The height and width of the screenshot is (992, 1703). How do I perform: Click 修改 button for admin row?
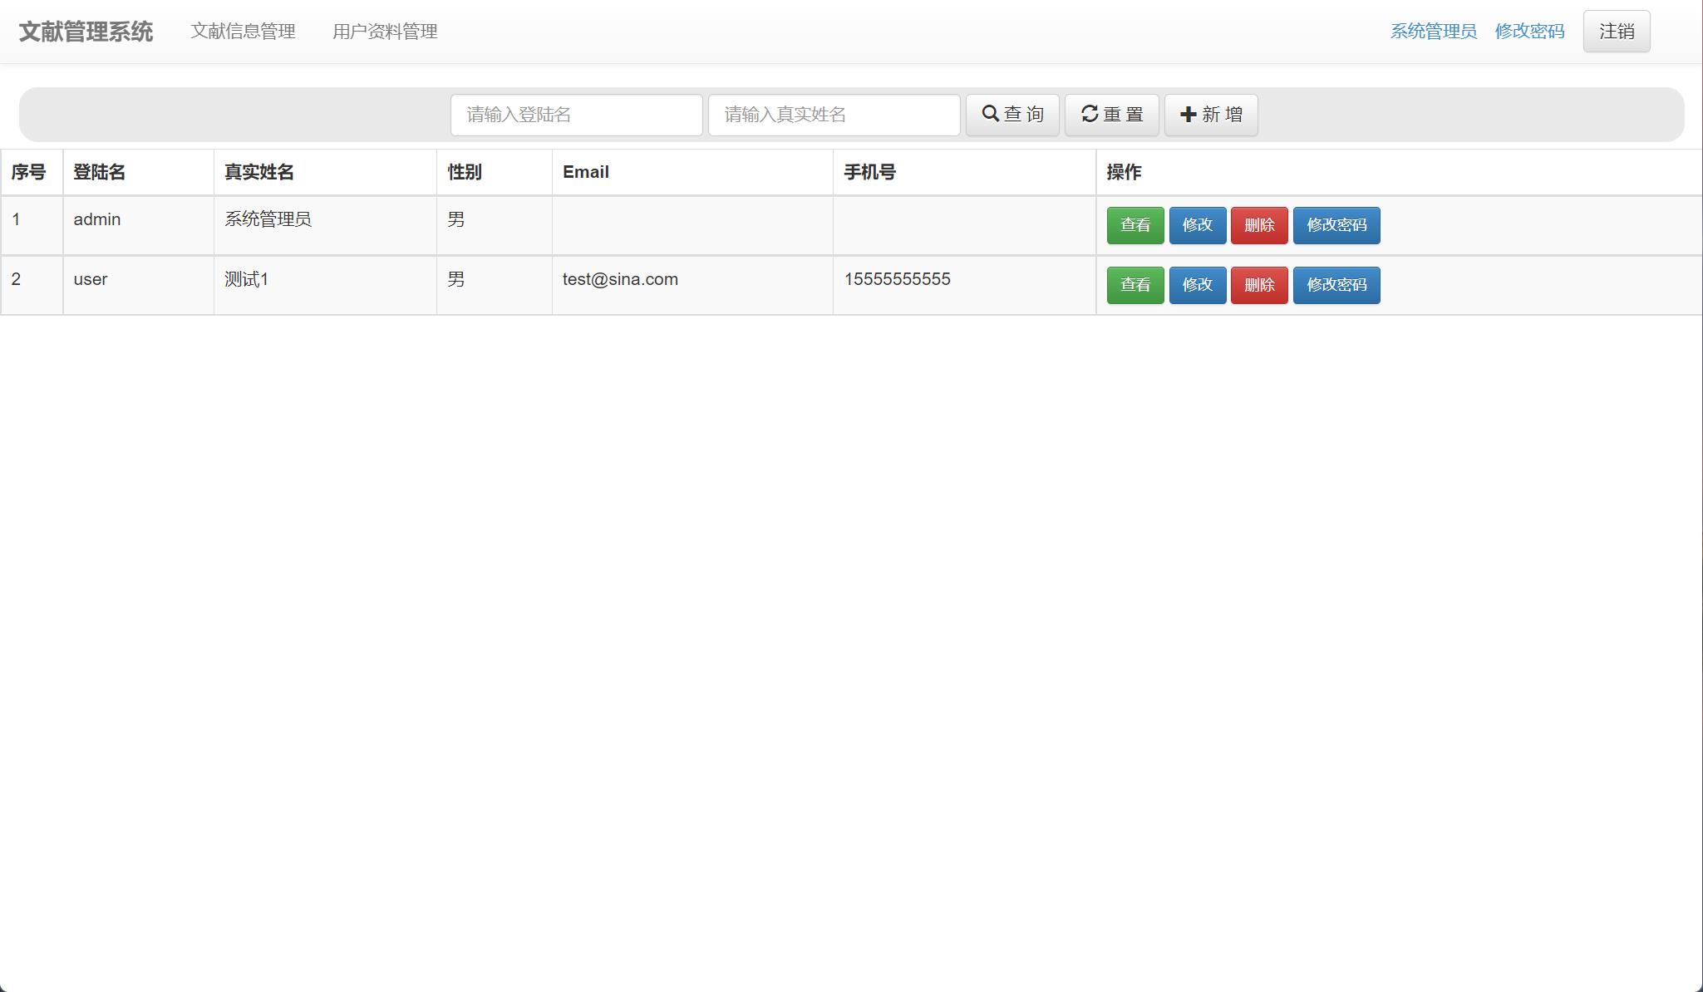tap(1198, 225)
